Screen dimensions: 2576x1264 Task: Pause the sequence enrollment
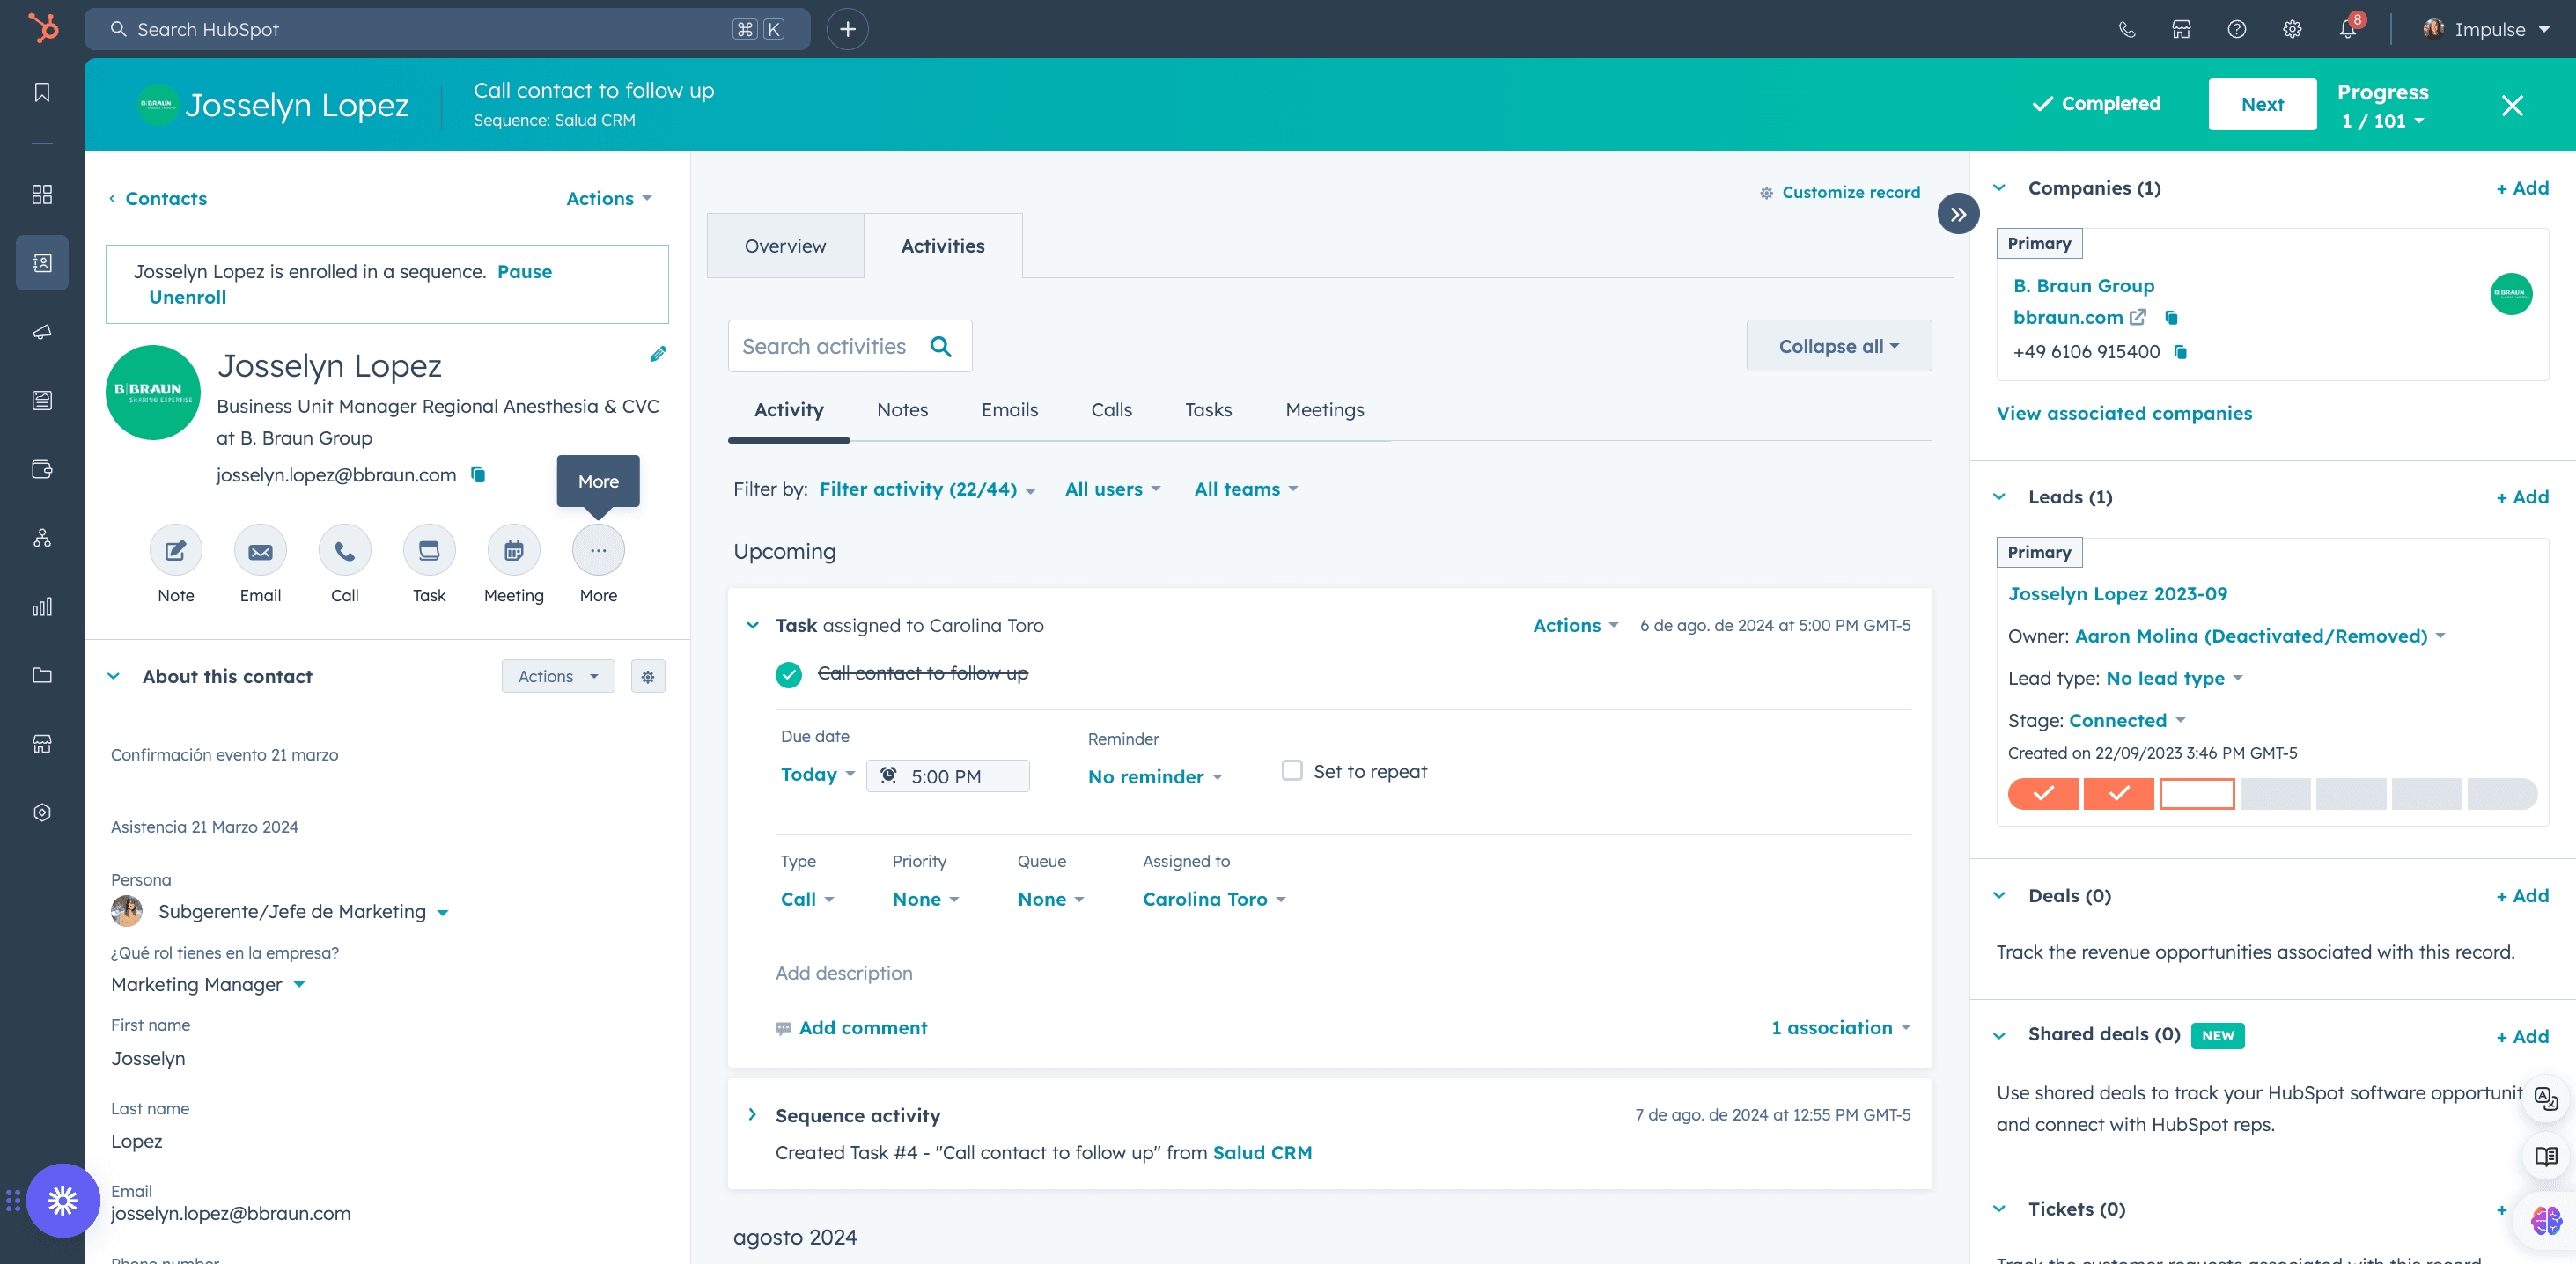point(525,272)
